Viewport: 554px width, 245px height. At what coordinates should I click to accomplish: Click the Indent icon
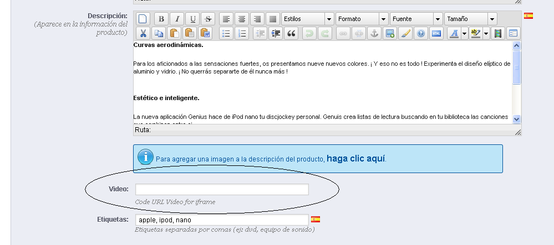(x=275, y=34)
